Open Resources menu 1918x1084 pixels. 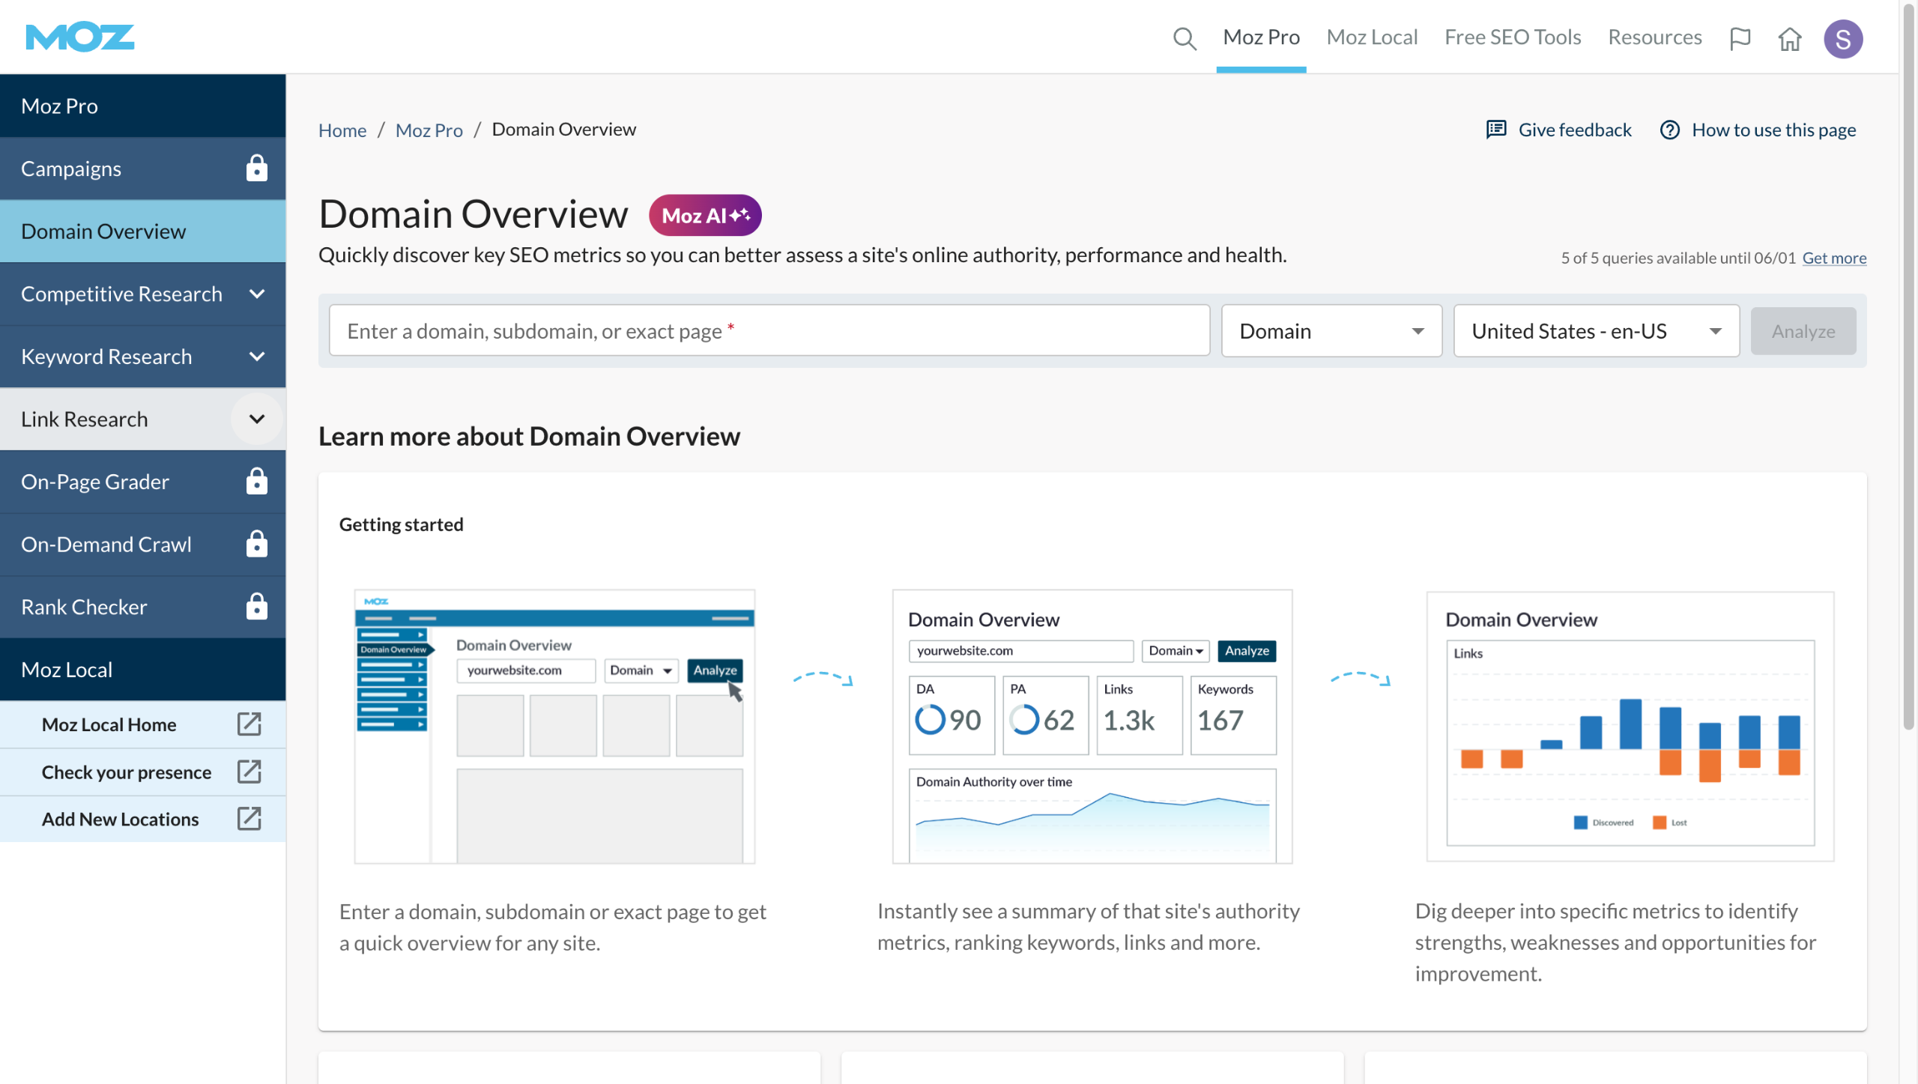(1654, 37)
